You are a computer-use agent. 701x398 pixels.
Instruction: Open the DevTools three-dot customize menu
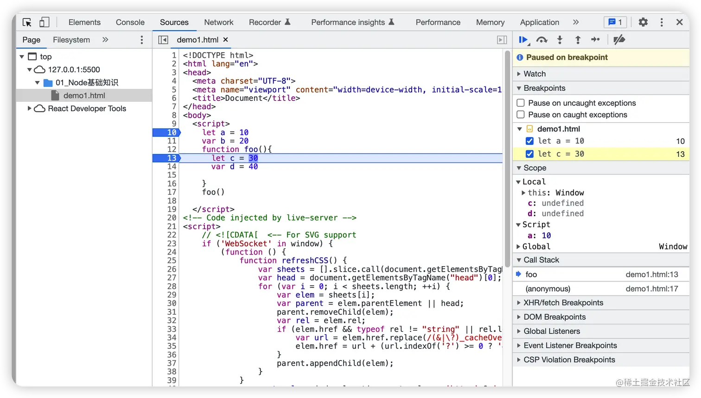point(662,22)
